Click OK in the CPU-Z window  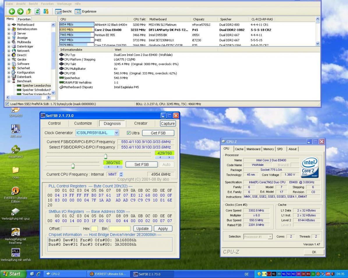coord(314,252)
